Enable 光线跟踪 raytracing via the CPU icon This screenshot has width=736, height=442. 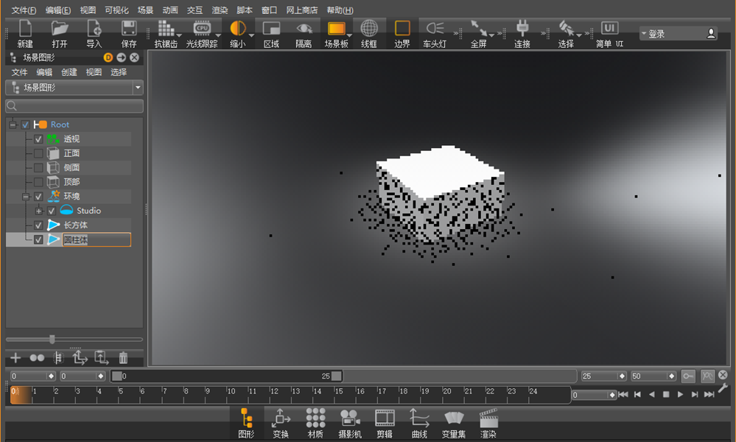point(202,29)
